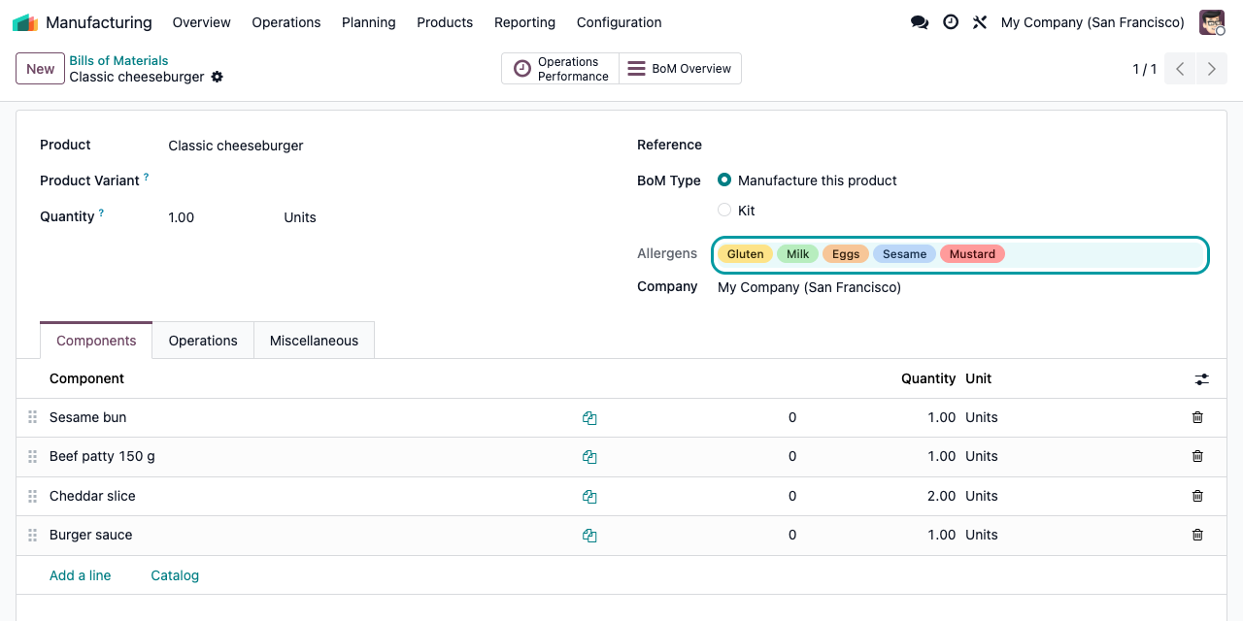Open the discuss conversations icon
This screenshot has height=621, width=1243.
pyautogui.click(x=919, y=22)
